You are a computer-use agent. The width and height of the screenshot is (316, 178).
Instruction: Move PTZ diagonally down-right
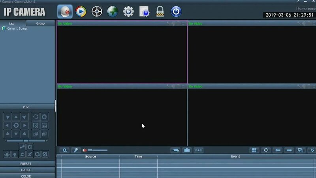[24, 134]
